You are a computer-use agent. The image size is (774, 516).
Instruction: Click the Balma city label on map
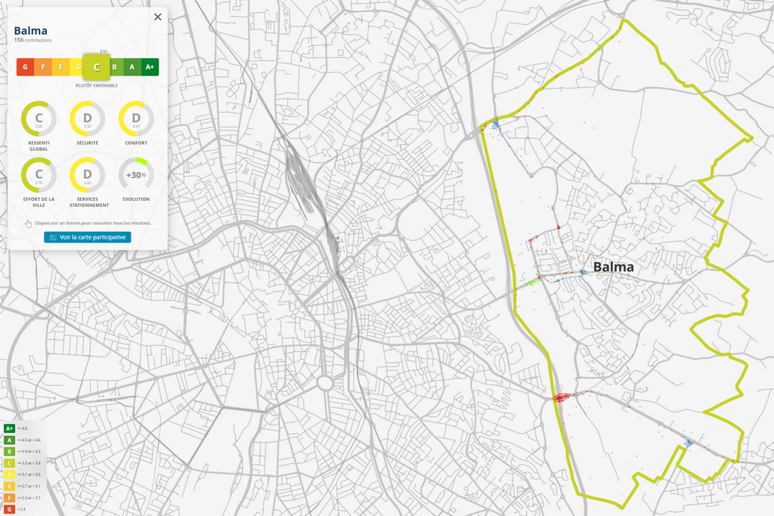tap(613, 267)
